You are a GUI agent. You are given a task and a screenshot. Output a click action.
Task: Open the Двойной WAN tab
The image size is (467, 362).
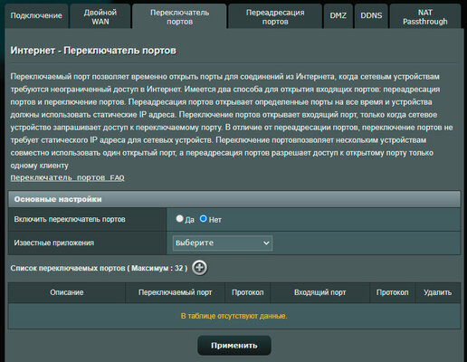pos(100,16)
